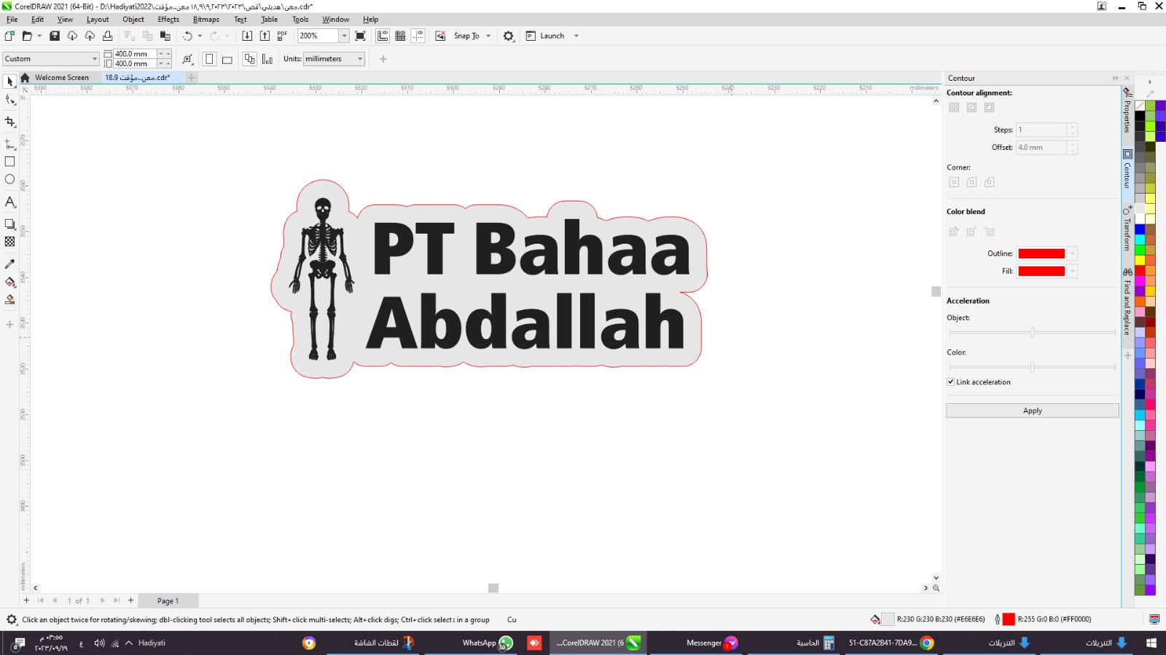1166x655 pixels.
Task: Expand the Units millimeters dropdown
Action: [360, 59]
